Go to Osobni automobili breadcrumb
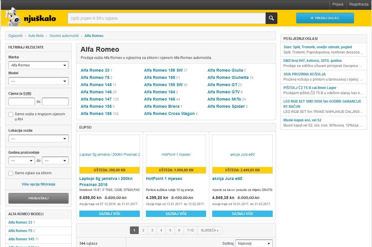 [x=64, y=36]
